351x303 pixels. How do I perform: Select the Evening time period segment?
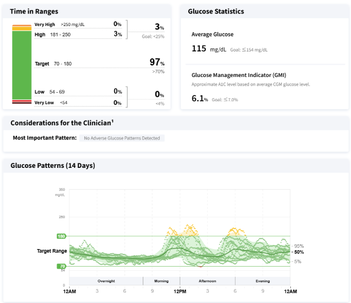click(263, 281)
